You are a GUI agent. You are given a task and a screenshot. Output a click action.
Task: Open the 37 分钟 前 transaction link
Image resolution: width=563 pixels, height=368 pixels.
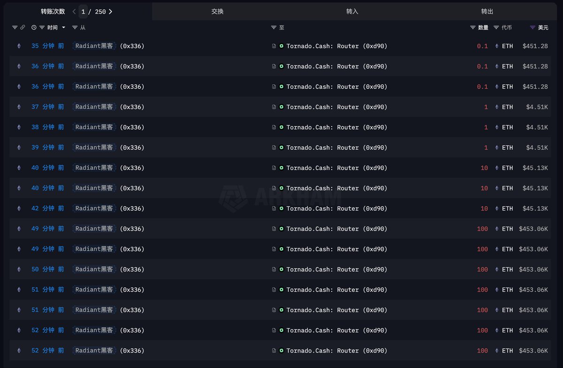(x=47, y=107)
